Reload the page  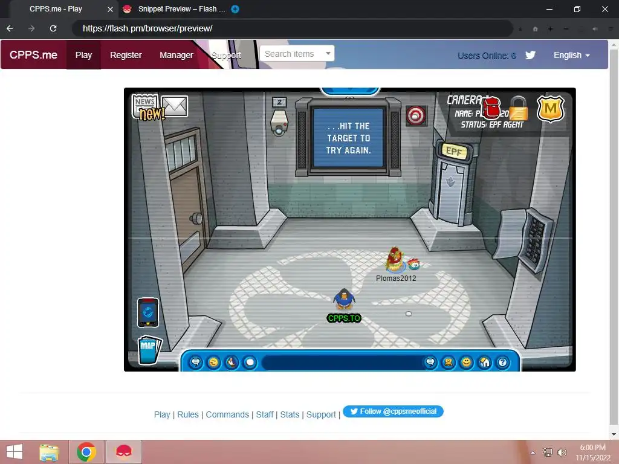click(x=53, y=28)
